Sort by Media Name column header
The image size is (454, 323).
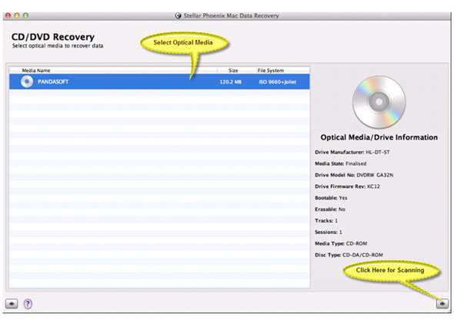pos(36,71)
